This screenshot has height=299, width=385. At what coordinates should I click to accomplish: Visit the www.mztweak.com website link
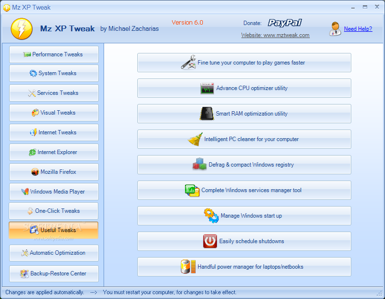pyautogui.click(x=275, y=35)
